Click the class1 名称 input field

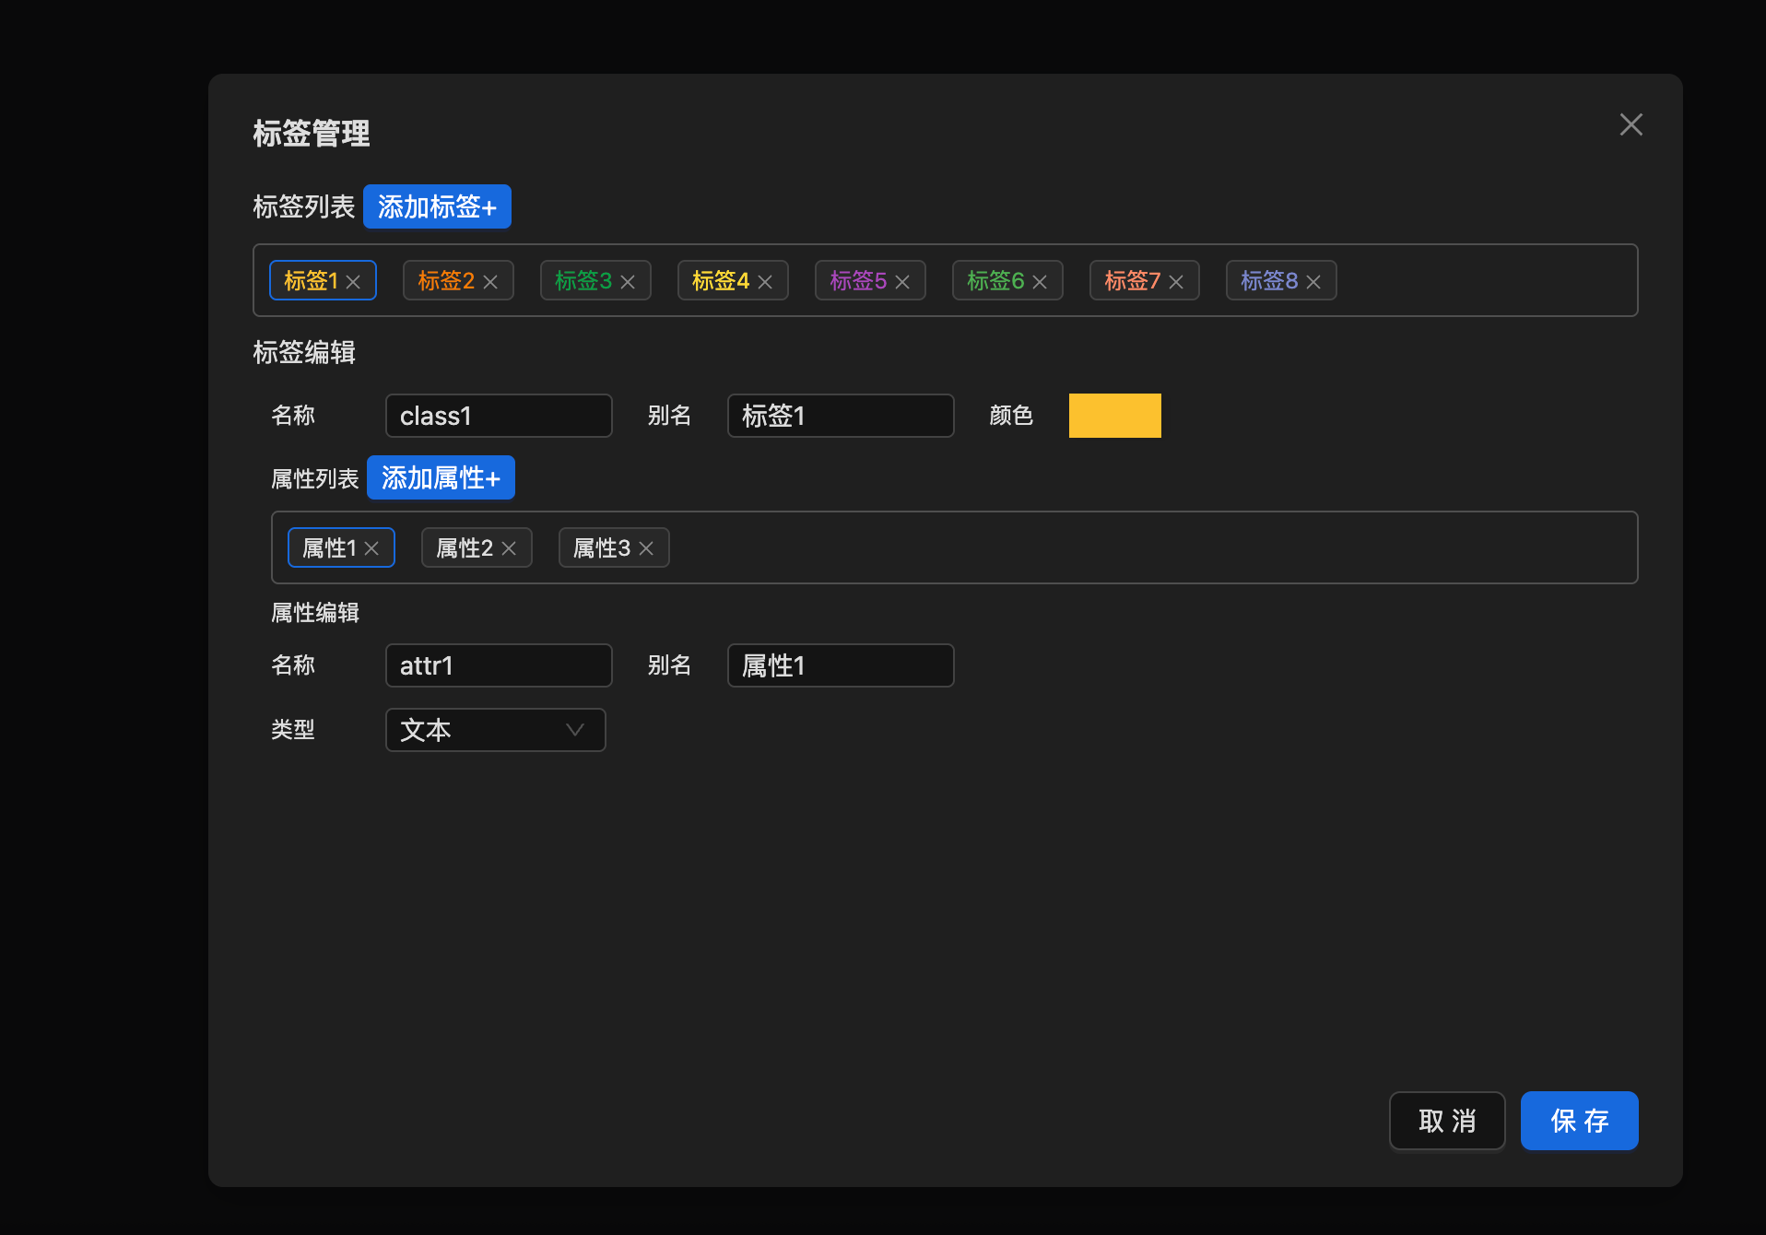499,416
